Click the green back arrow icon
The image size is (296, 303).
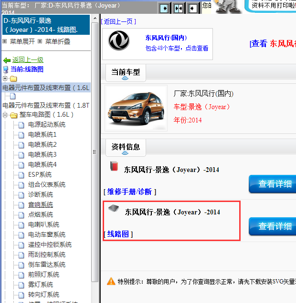7,61
